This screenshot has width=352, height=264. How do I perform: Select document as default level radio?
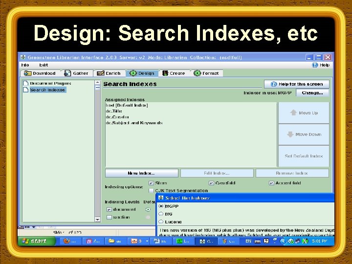coord(148,209)
